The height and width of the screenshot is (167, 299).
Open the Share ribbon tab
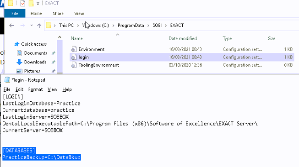pyautogui.click(x=58, y=14)
